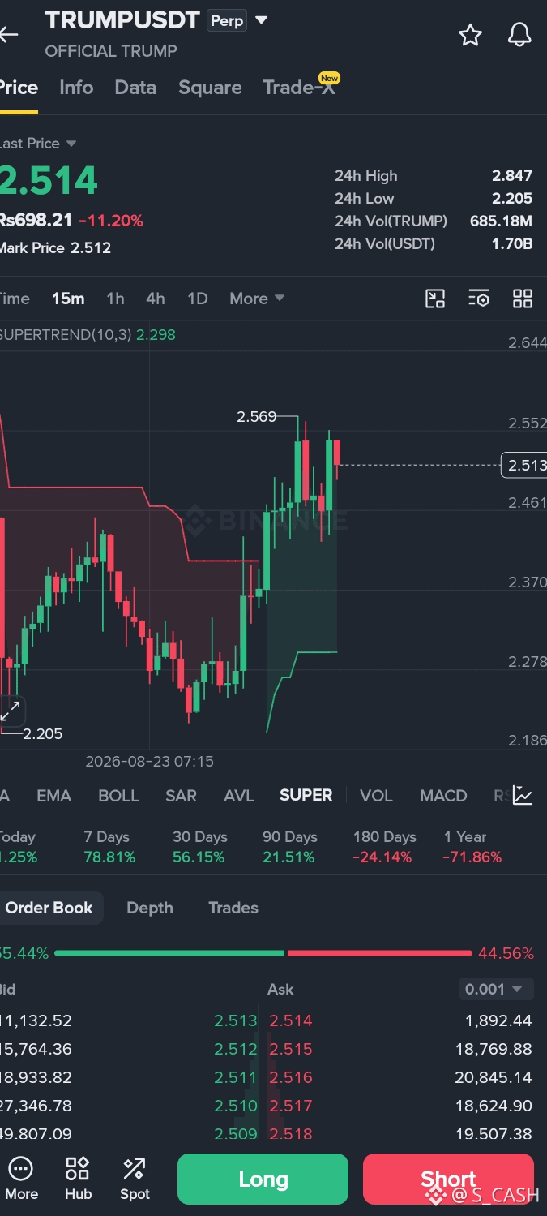
Task: Open the Hub icon
Action: 78,1179
